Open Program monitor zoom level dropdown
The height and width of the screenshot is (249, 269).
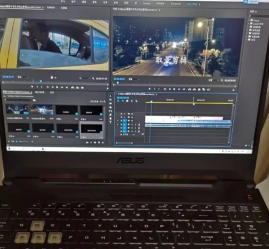point(134,79)
